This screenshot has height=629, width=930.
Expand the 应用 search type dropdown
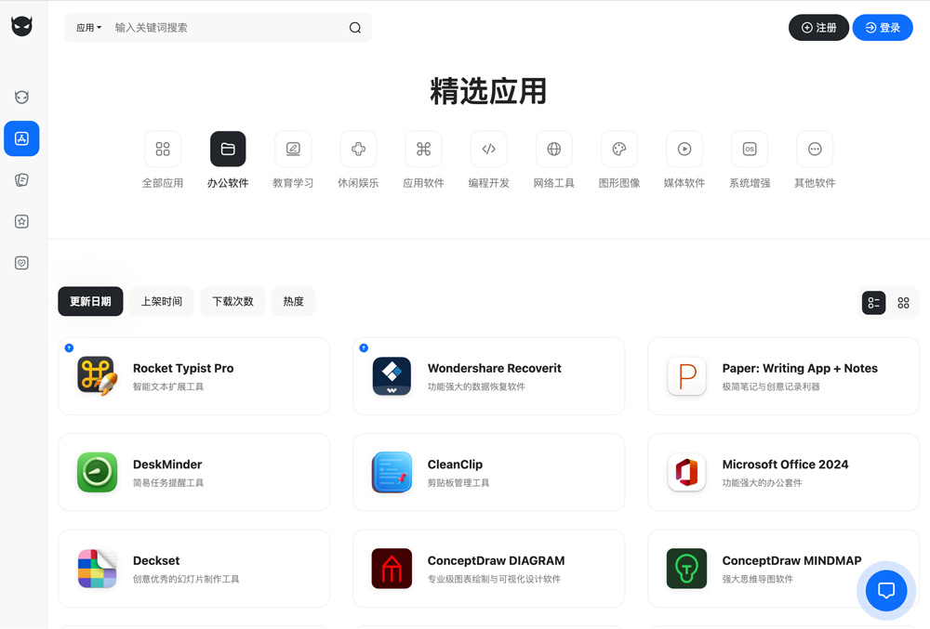click(89, 28)
